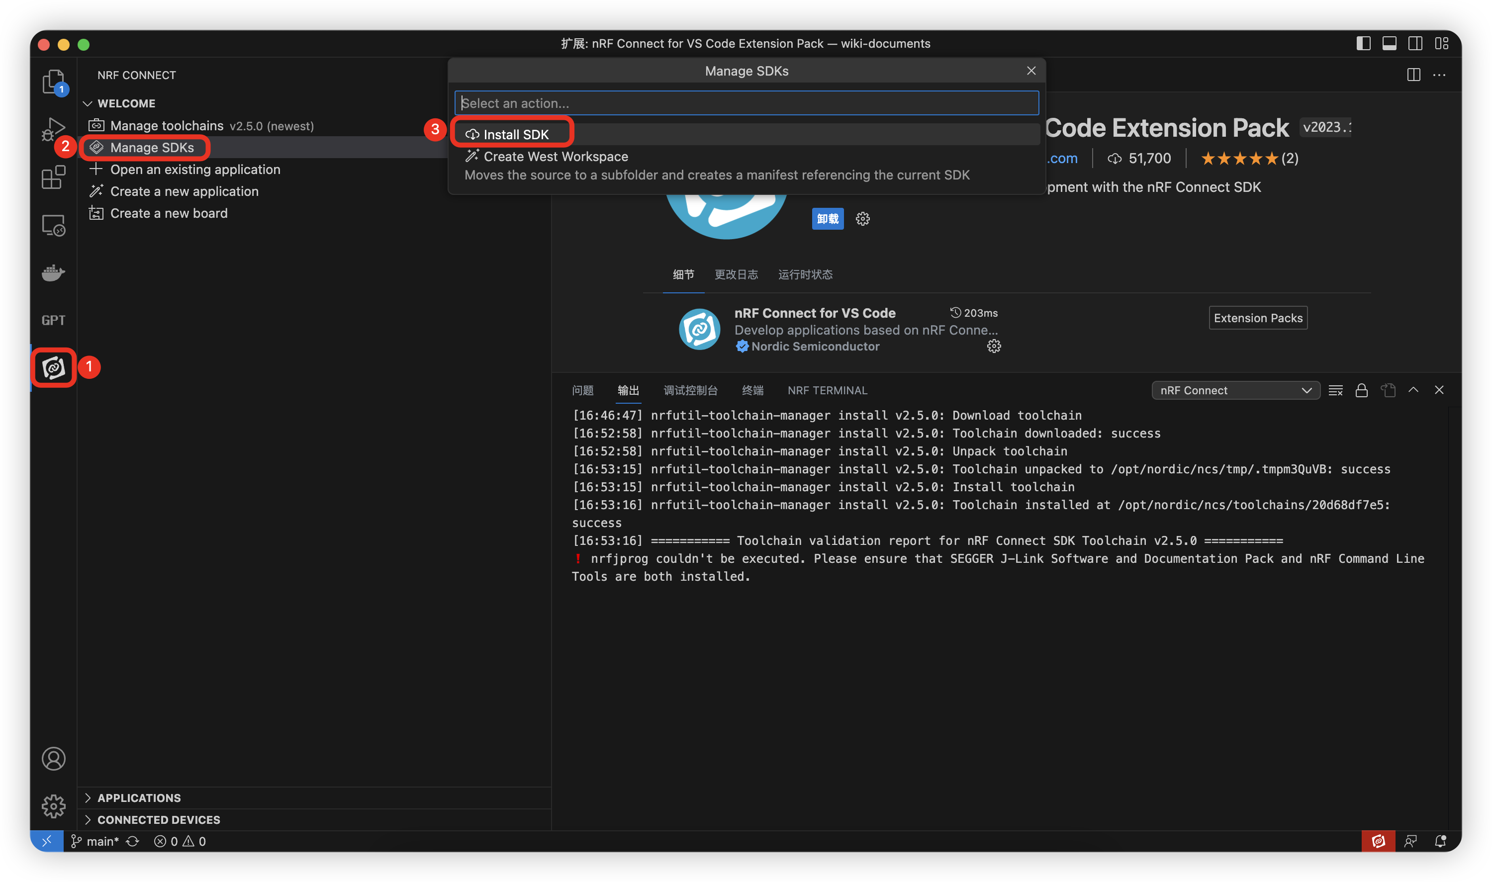
Task: Open the GPT sidebar view
Action: pos(54,320)
